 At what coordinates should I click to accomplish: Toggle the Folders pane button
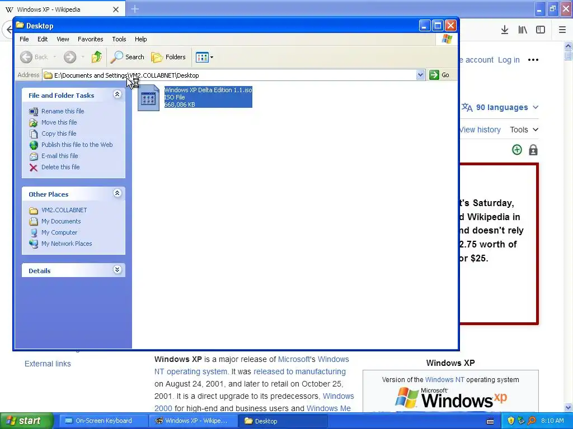point(168,57)
